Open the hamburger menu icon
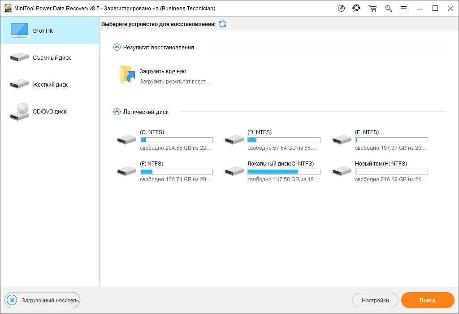This screenshot has width=459, height=314. point(404,9)
